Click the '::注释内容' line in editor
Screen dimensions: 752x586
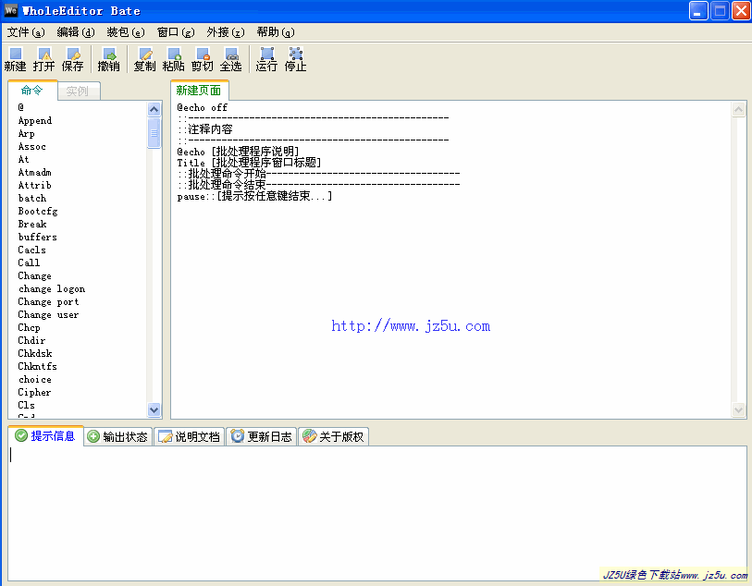[x=204, y=129]
